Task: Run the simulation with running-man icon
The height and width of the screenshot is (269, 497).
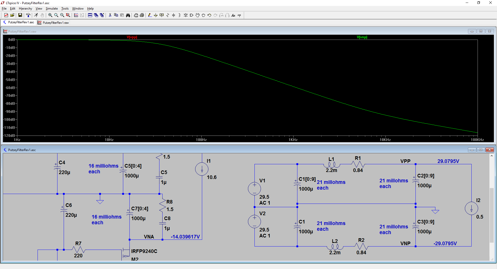Action: (x=36, y=15)
